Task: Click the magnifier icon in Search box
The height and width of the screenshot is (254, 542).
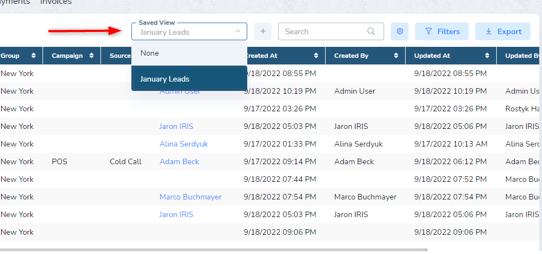Action: tap(372, 31)
